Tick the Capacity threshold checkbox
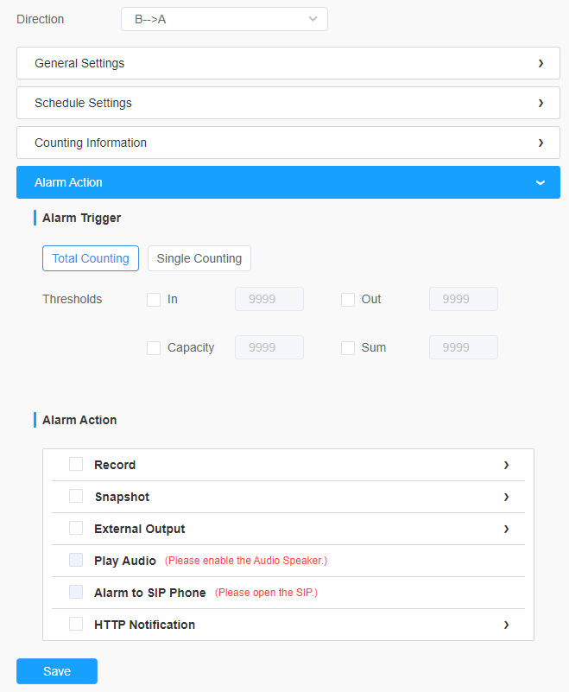The image size is (569, 692). coord(154,348)
